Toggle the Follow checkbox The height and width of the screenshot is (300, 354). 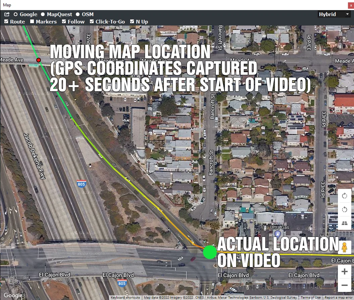(64, 21)
